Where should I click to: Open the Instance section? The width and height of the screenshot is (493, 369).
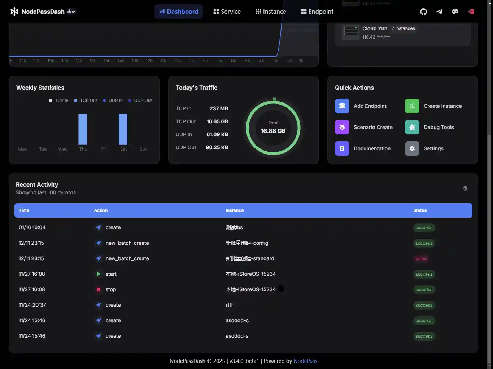[270, 12]
